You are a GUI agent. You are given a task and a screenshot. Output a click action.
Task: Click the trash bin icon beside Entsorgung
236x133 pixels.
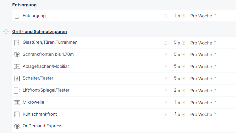tap(17, 16)
